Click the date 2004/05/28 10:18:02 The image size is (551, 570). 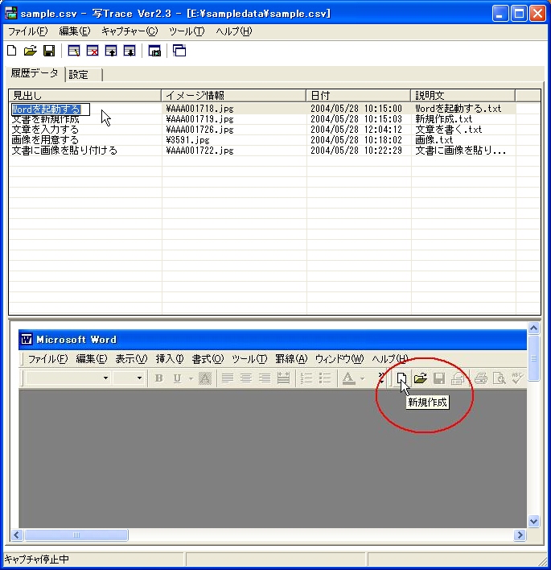(356, 140)
